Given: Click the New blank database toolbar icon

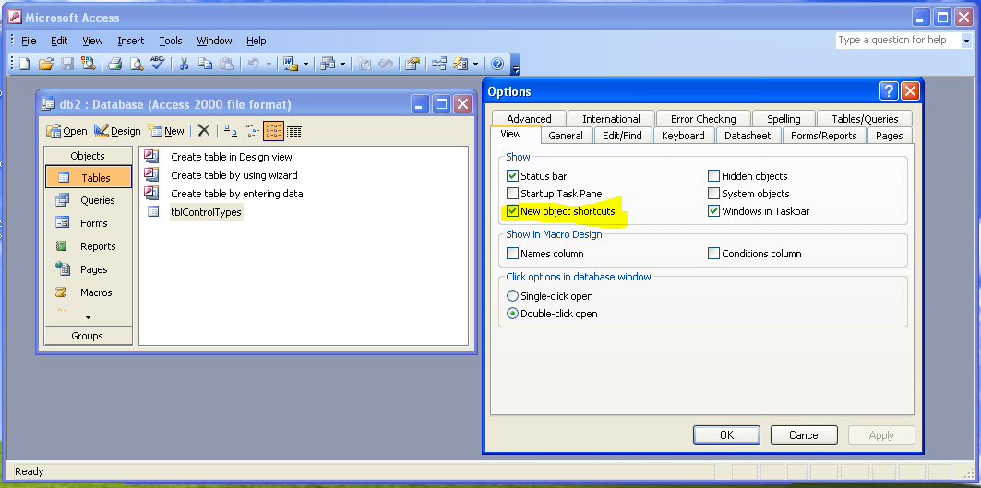Looking at the screenshot, I should [x=24, y=63].
